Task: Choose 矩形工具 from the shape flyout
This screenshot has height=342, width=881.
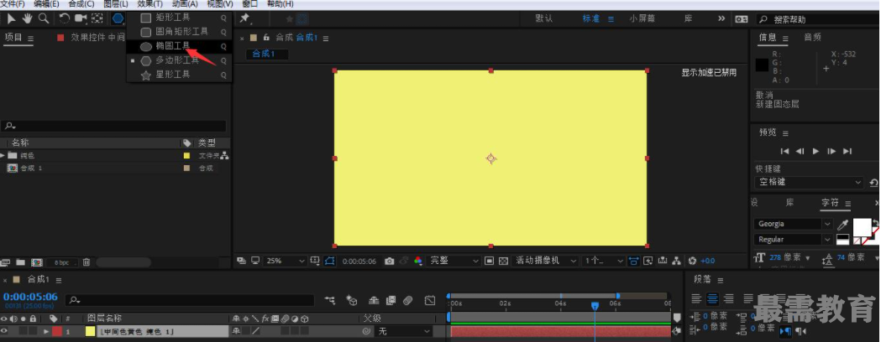Action: pyautogui.click(x=179, y=18)
